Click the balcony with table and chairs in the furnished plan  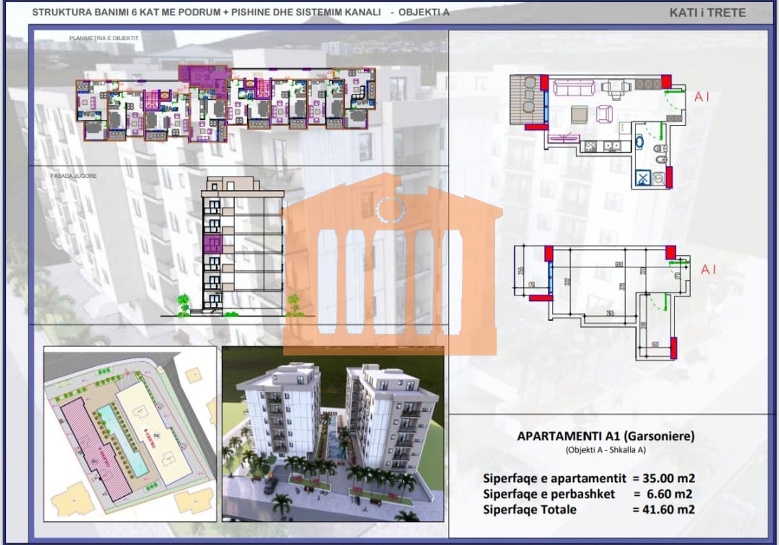(527, 100)
